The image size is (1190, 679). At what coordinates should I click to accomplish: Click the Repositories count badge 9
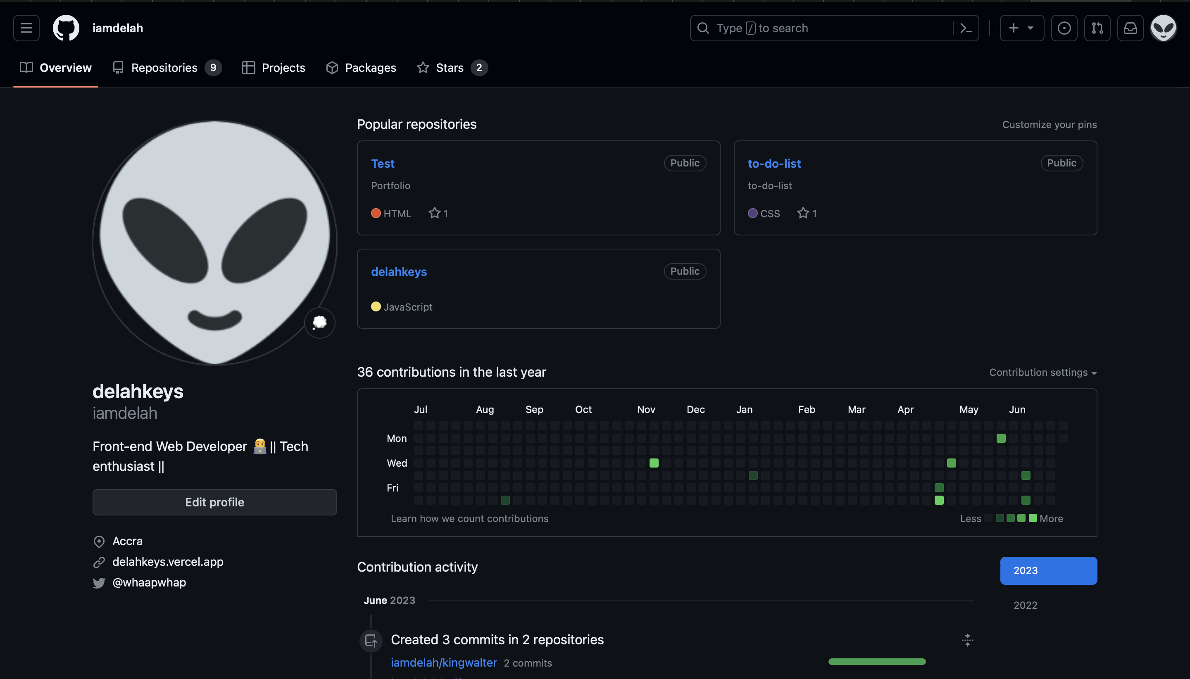[213, 68]
